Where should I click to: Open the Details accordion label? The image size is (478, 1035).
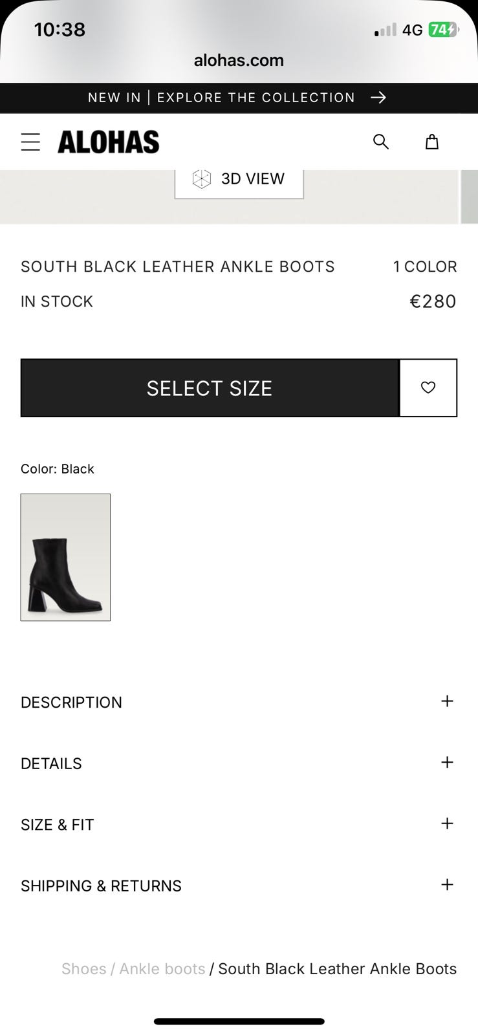tap(51, 764)
